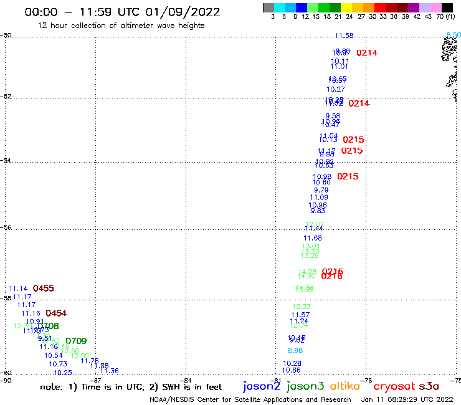
Task: Select the orange 30 ft legend swatch
Action: pyautogui.click(x=369, y=7)
